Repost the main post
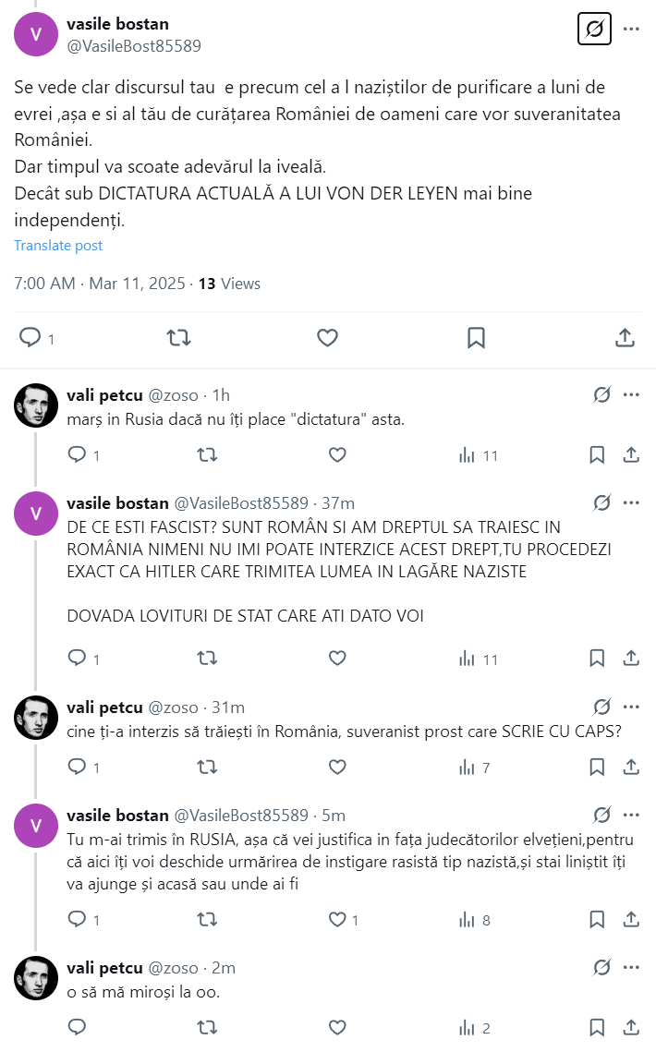The width and height of the screenshot is (656, 1052). point(178,338)
